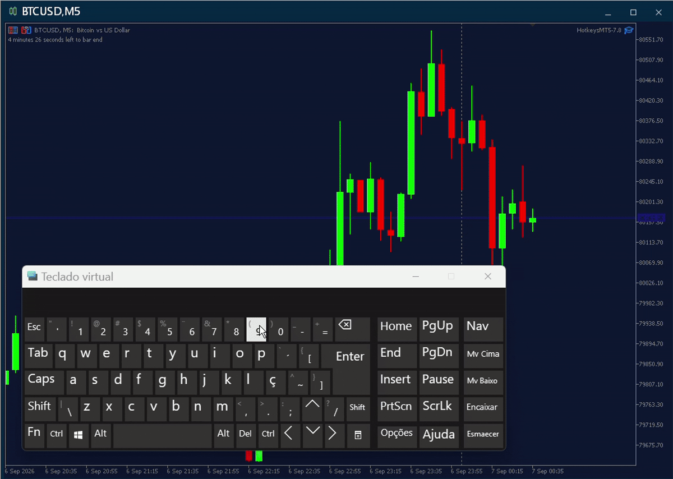Tap the Backspace key on the virtual keyboard

[353, 329]
